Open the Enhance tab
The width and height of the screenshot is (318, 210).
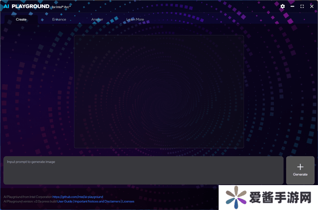coord(59,19)
